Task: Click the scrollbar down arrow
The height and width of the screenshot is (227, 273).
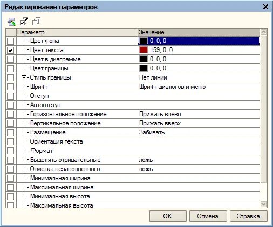Action: (263, 204)
